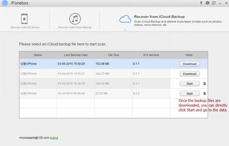Click the moyeaapple@126.com account text
The image size is (229, 146).
coord(34,138)
